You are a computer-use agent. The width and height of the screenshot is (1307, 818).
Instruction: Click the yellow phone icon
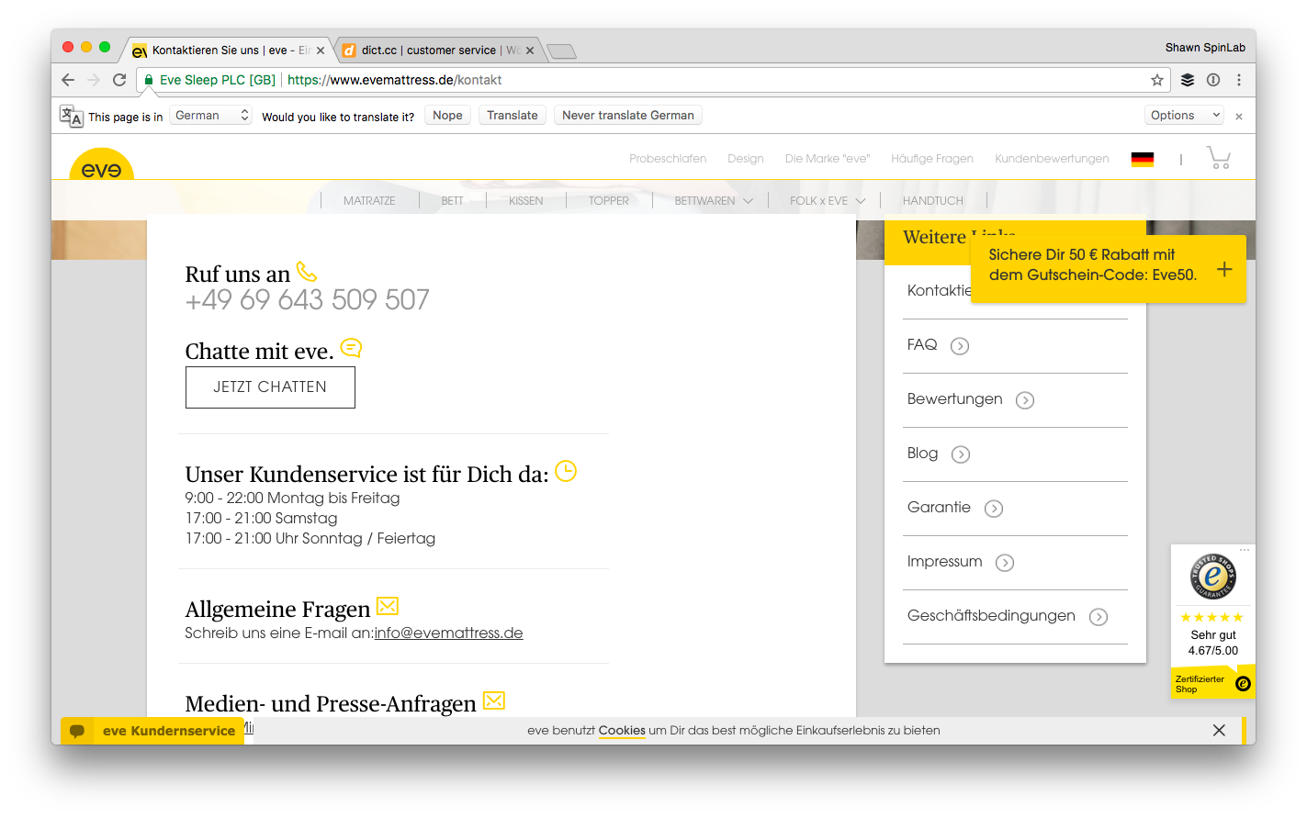[x=307, y=272]
